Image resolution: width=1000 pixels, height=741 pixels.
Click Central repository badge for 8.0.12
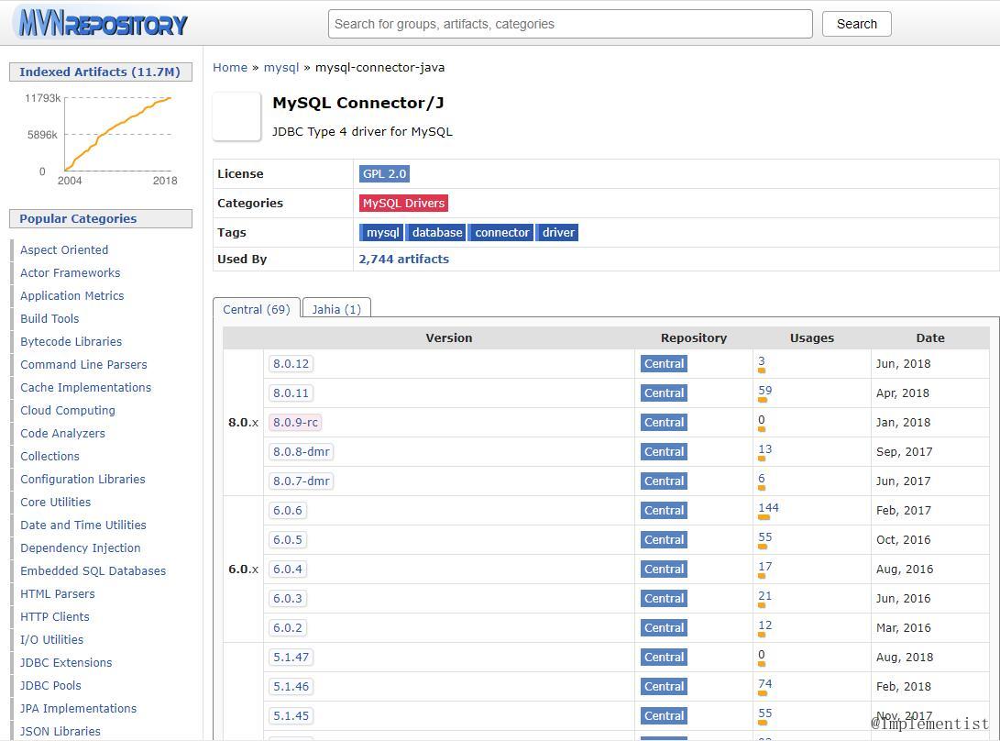[x=664, y=364]
